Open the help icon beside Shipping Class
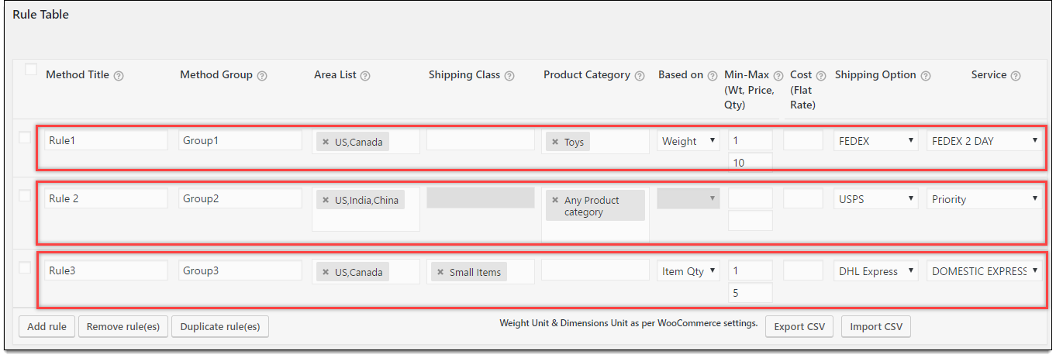 pyautogui.click(x=509, y=76)
